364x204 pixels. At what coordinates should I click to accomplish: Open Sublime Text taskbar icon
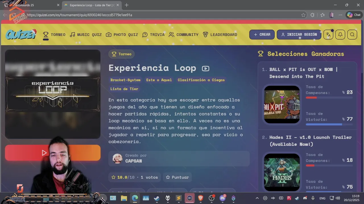(x=179, y=198)
